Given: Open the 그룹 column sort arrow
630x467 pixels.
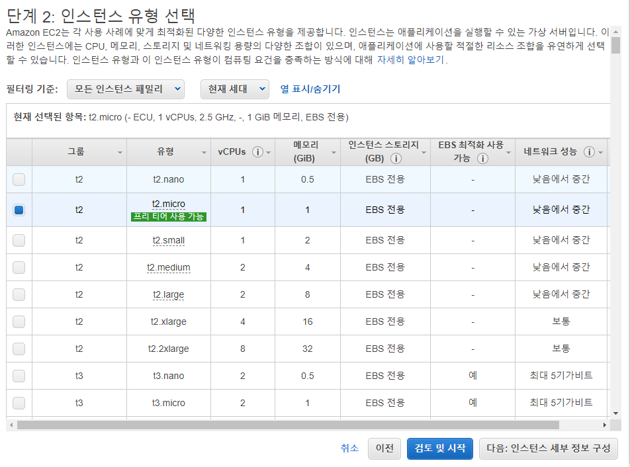Looking at the screenshot, I should (120, 153).
